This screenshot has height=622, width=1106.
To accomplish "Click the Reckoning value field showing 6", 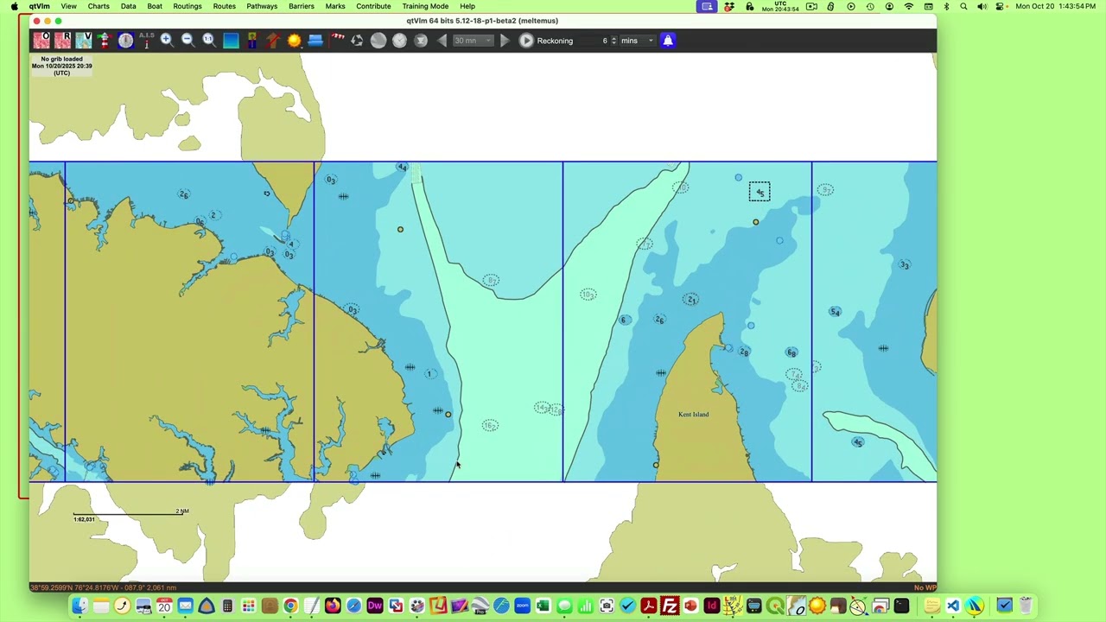I will click(597, 41).
